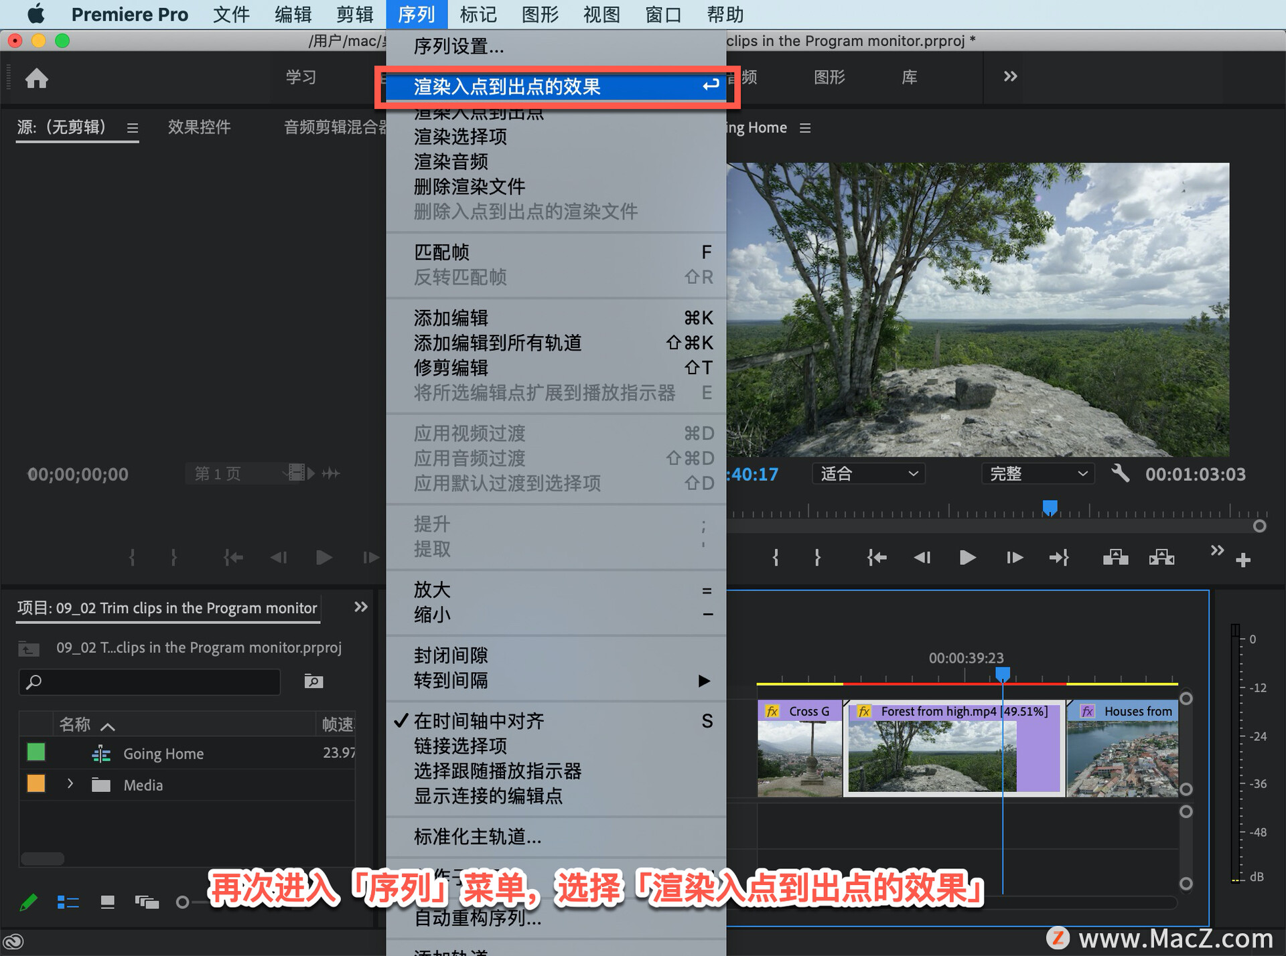
Task: Toggle project writable green pencil icon
Action: [28, 902]
